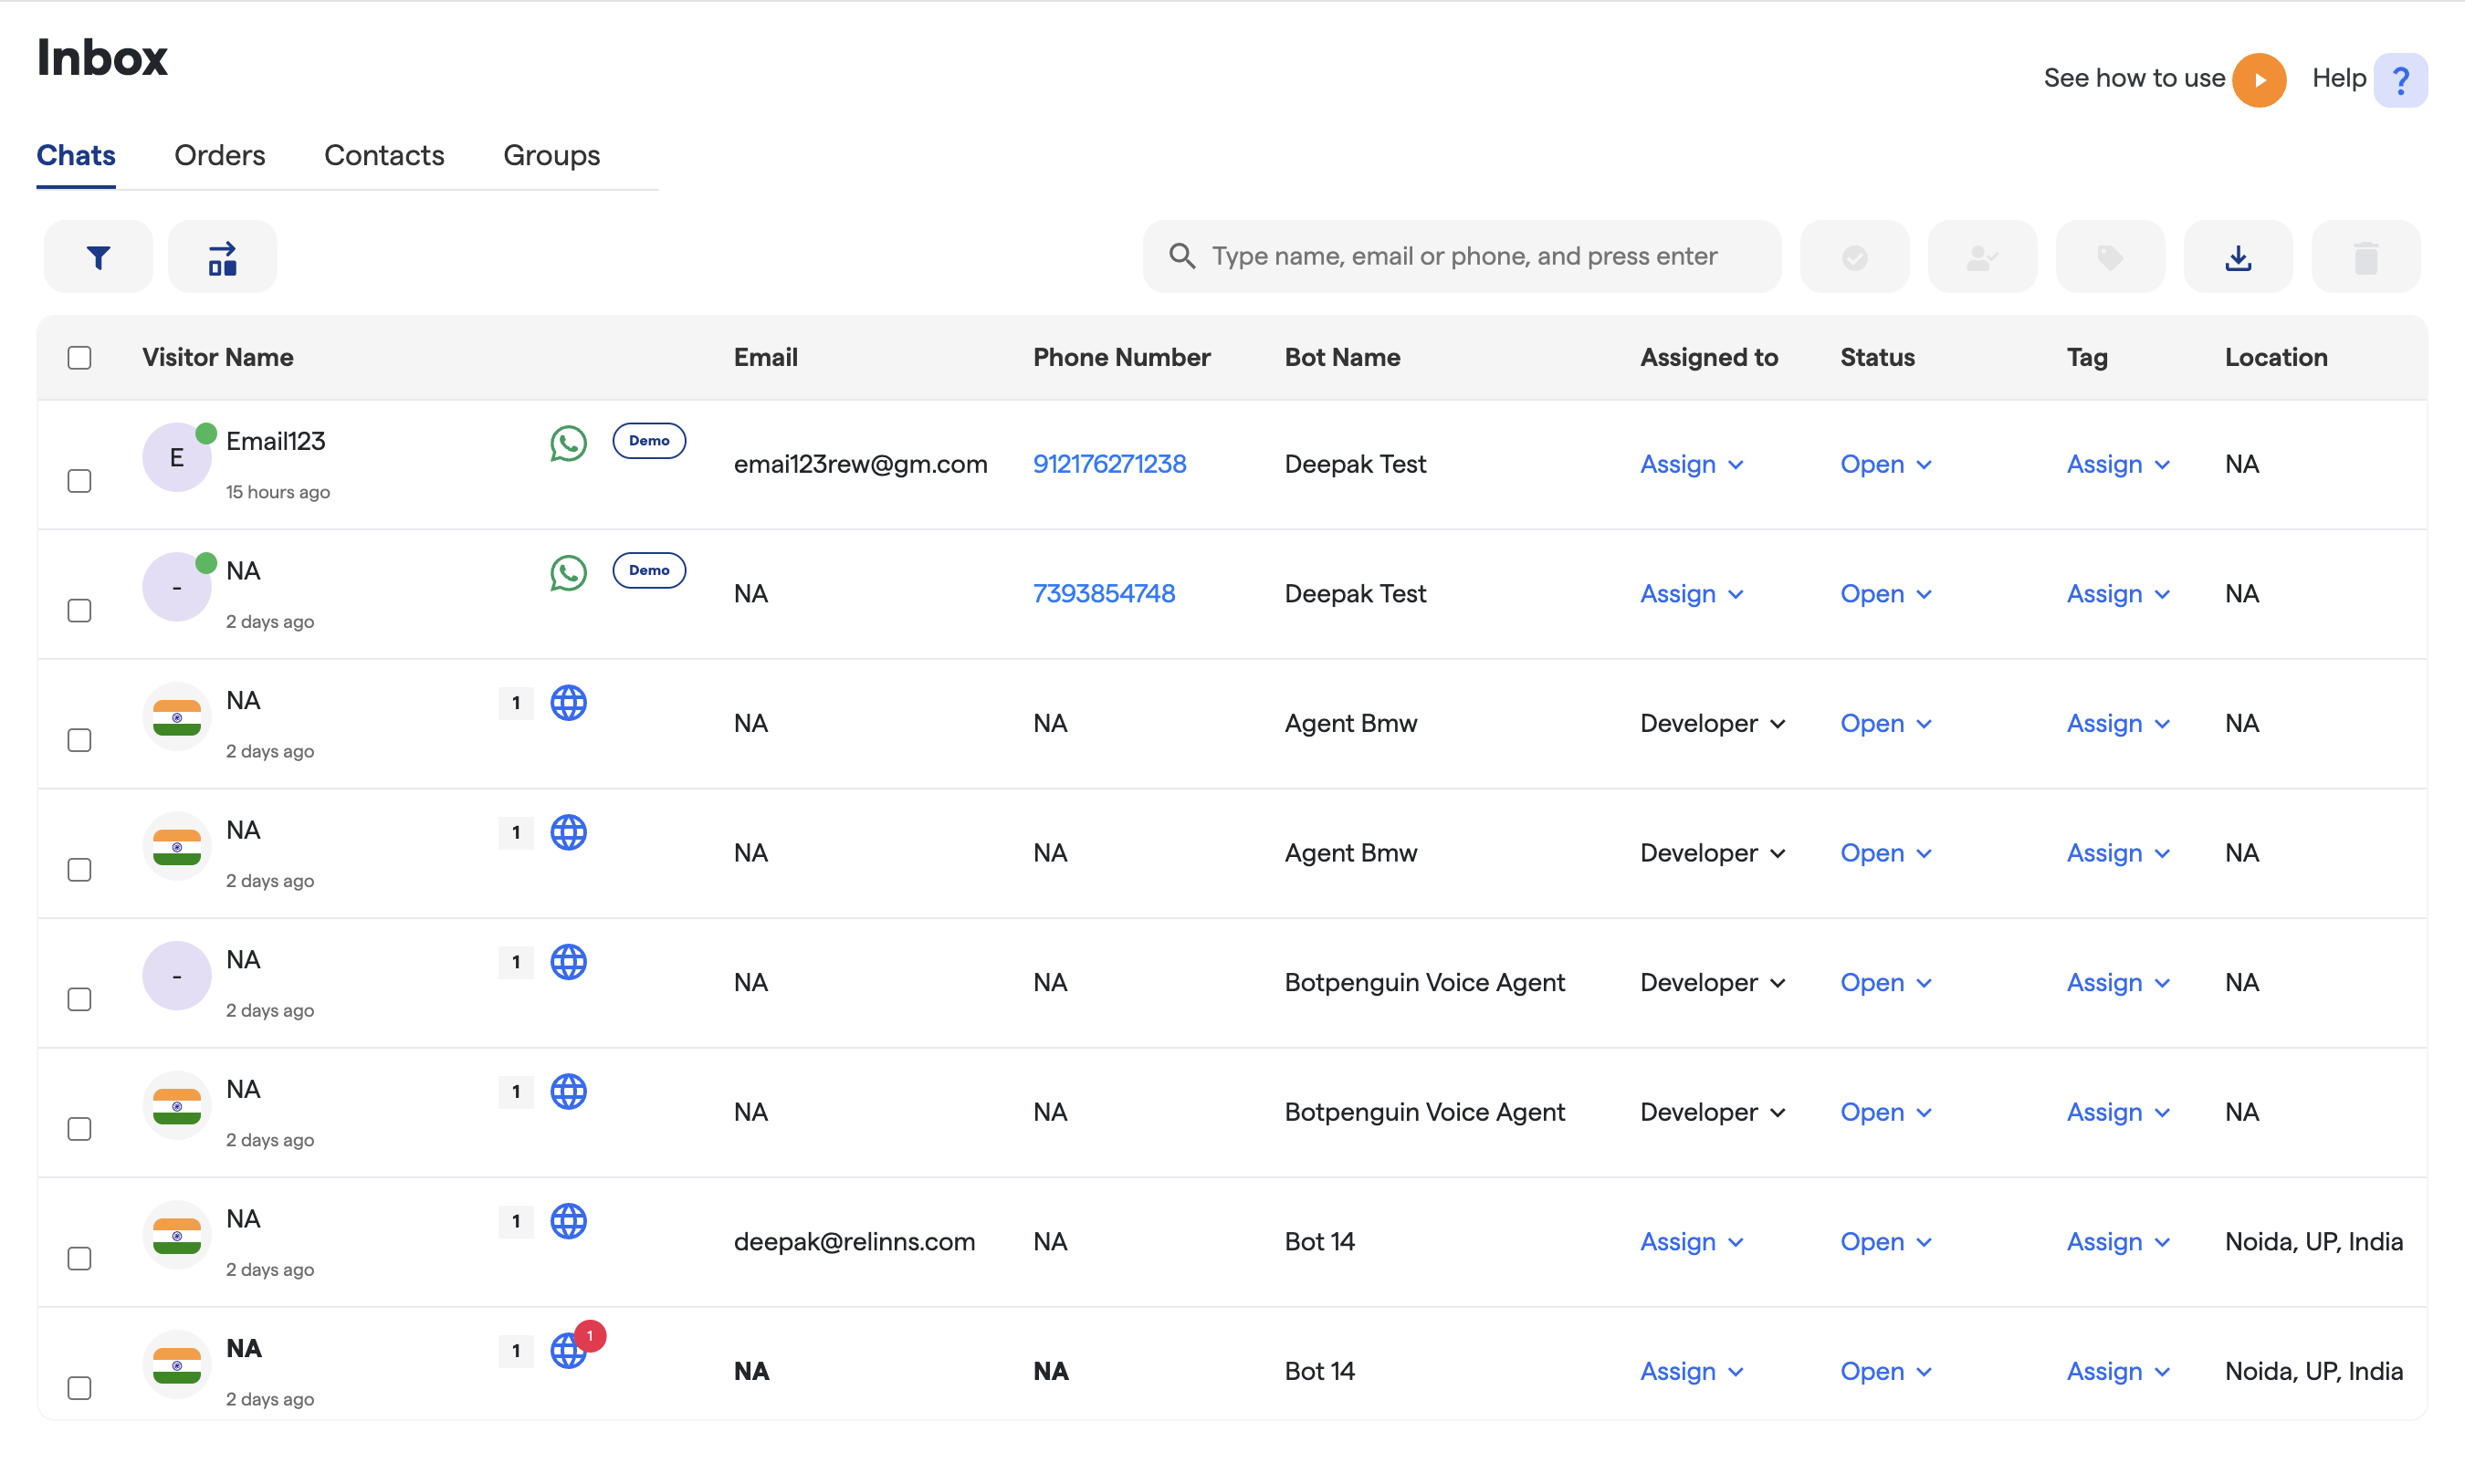This screenshot has height=1484, width=2465.
Task: Click the search name, email or phone field
Action: pos(1462,257)
